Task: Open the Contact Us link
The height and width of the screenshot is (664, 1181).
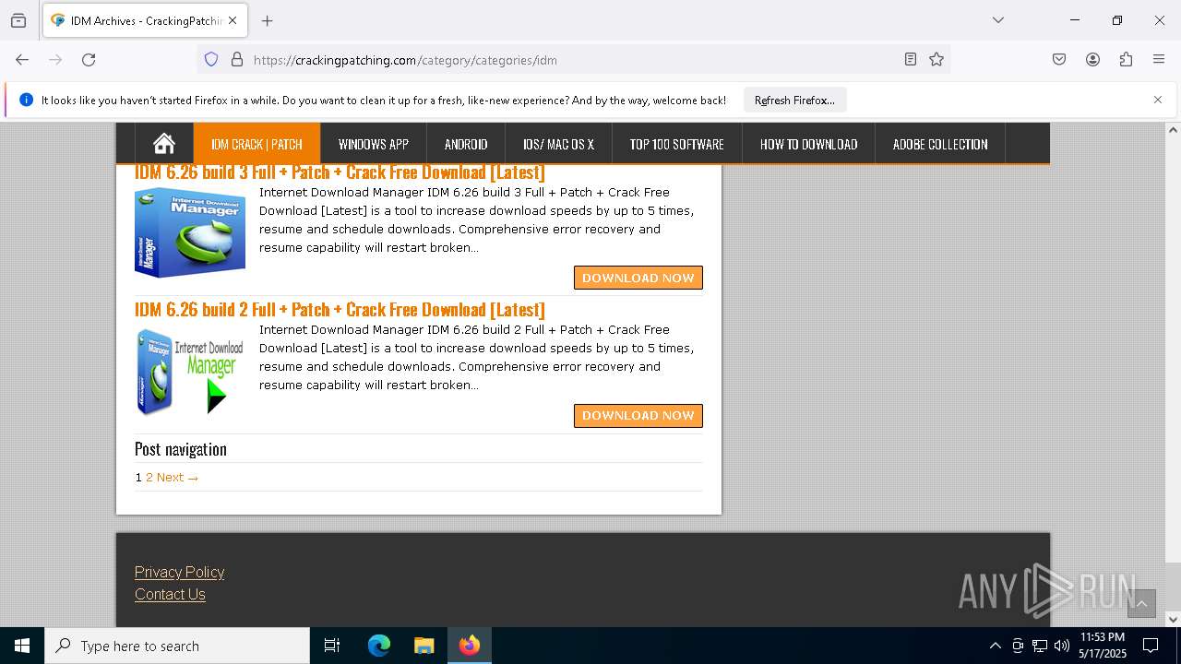Action: pyautogui.click(x=170, y=594)
